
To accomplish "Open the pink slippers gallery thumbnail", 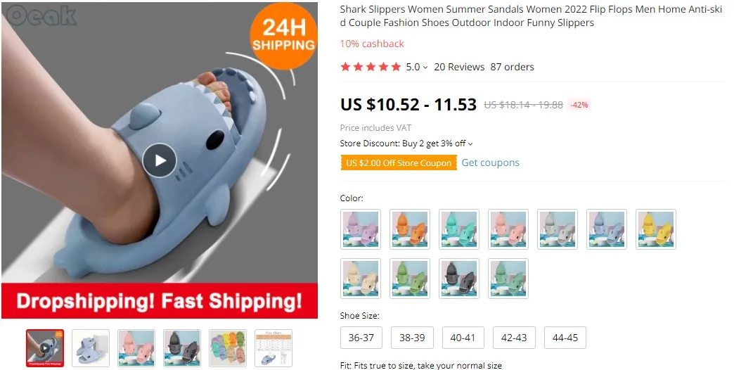I will coord(136,348).
